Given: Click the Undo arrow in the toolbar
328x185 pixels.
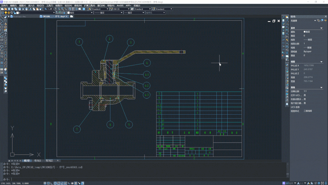Looking at the screenshot, I should coord(46,9).
